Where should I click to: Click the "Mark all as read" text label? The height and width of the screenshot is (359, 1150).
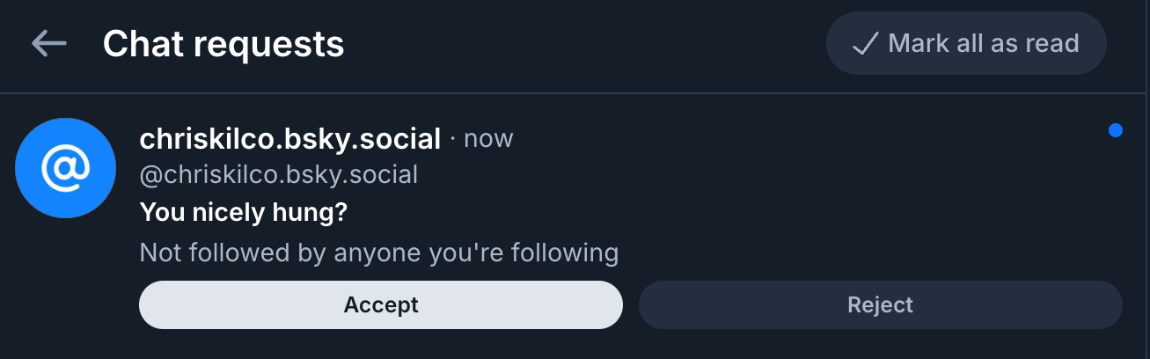983,43
